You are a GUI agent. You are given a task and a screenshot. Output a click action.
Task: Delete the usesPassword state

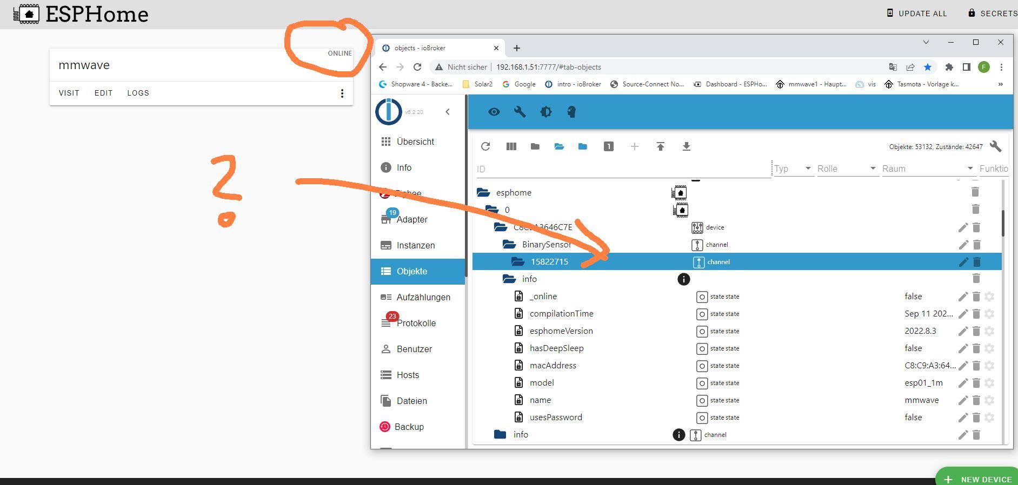point(976,417)
